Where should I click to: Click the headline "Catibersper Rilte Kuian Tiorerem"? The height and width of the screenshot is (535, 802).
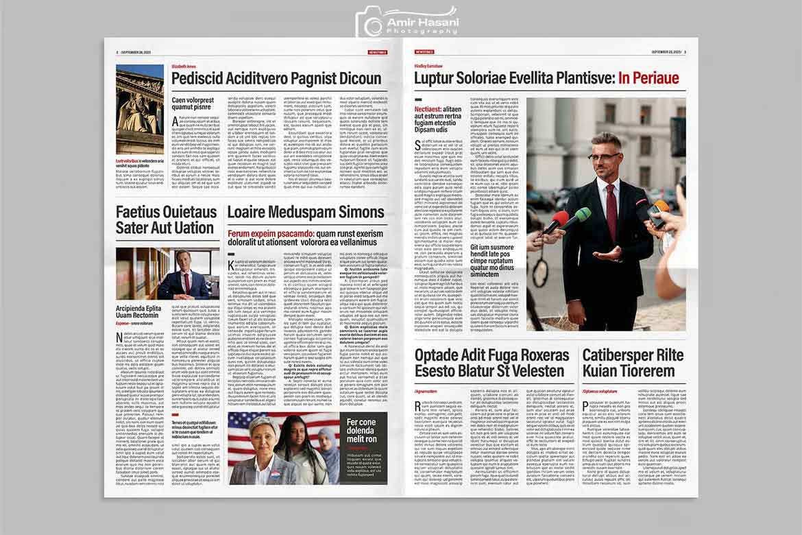click(x=633, y=363)
